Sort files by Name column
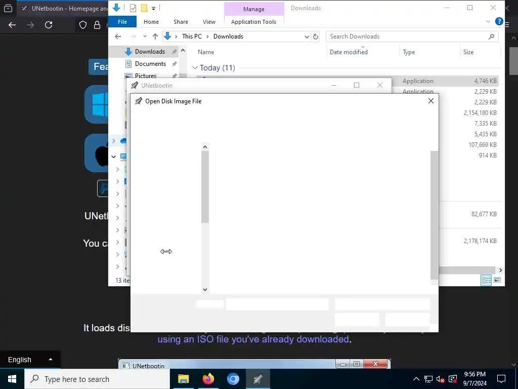 (206, 52)
